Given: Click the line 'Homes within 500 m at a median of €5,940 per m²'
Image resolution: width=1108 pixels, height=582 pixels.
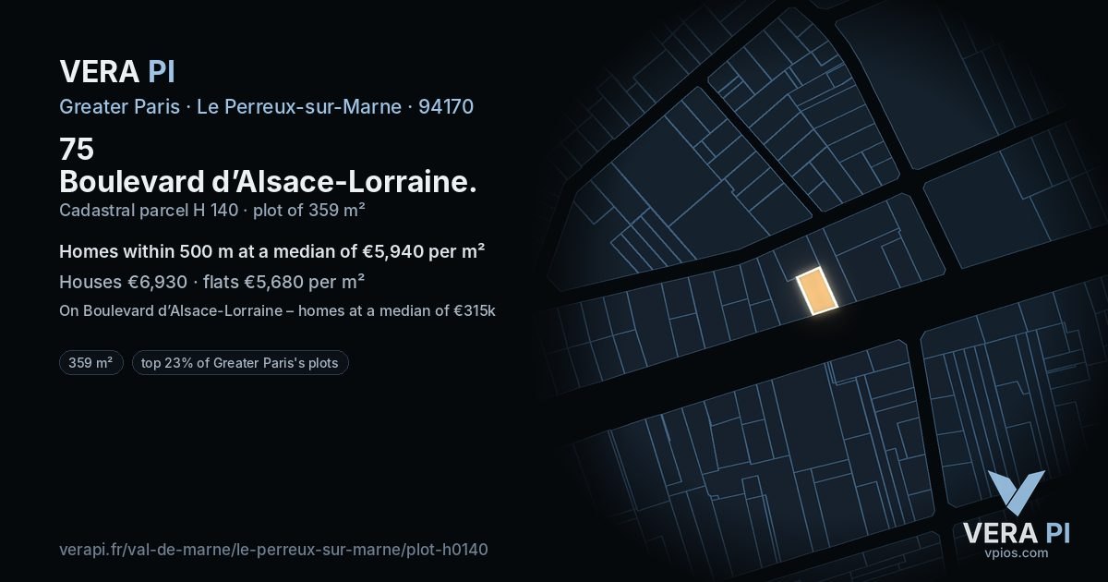Looking at the screenshot, I should (x=272, y=251).
